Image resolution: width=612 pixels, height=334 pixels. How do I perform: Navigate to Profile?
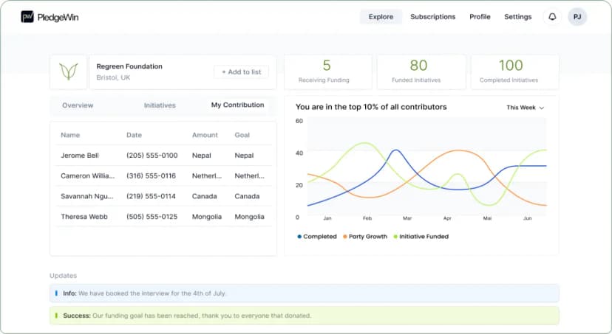pyautogui.click(x=480, y=17)
